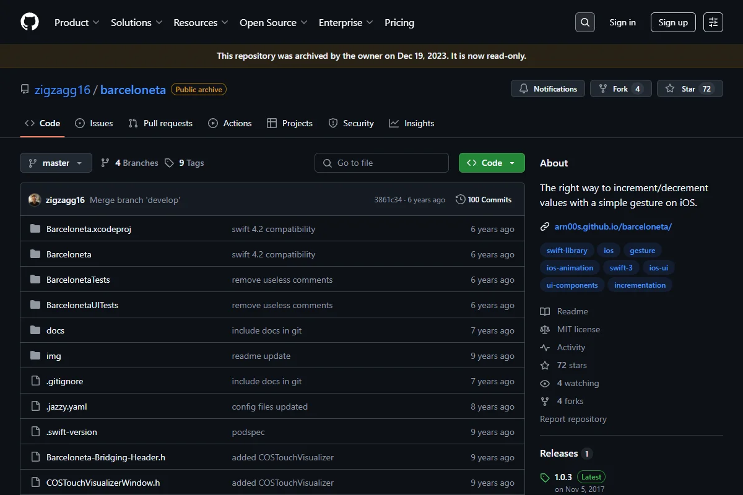Expand the Open Source menu
Image resolution: width=743 pixels, height=495 pixels.
coord(274,22)
